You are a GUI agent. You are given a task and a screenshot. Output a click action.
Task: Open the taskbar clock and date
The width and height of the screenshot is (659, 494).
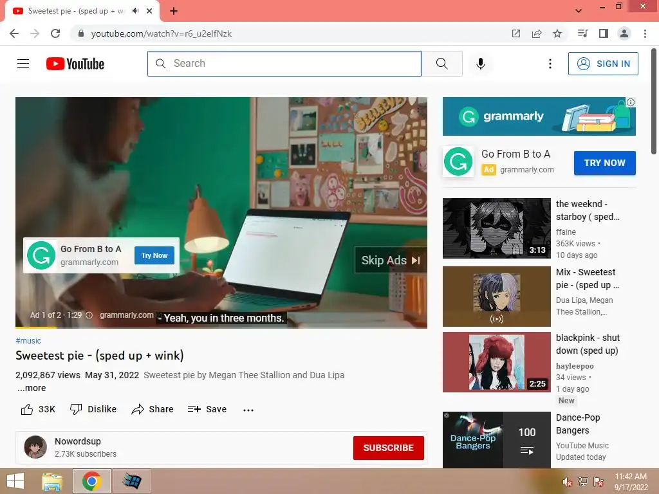click(631, 482)
